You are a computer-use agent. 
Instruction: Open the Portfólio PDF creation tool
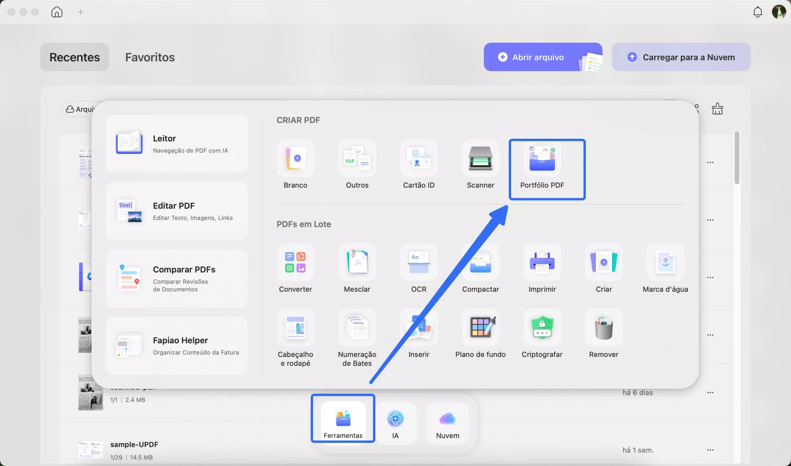coord(542,163)
